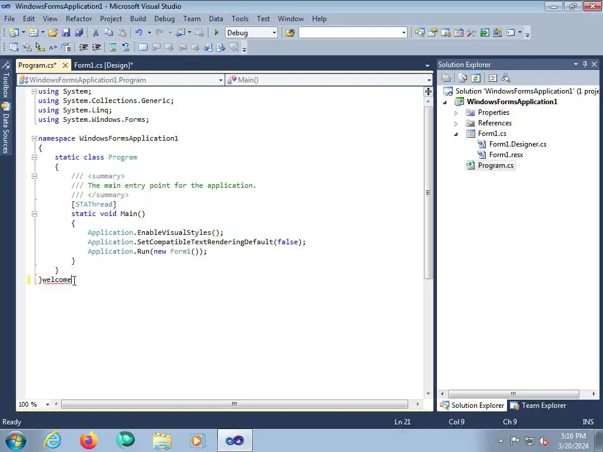The image size is (603, 452).
Task: Open the Tools menu
Action: 240,18
